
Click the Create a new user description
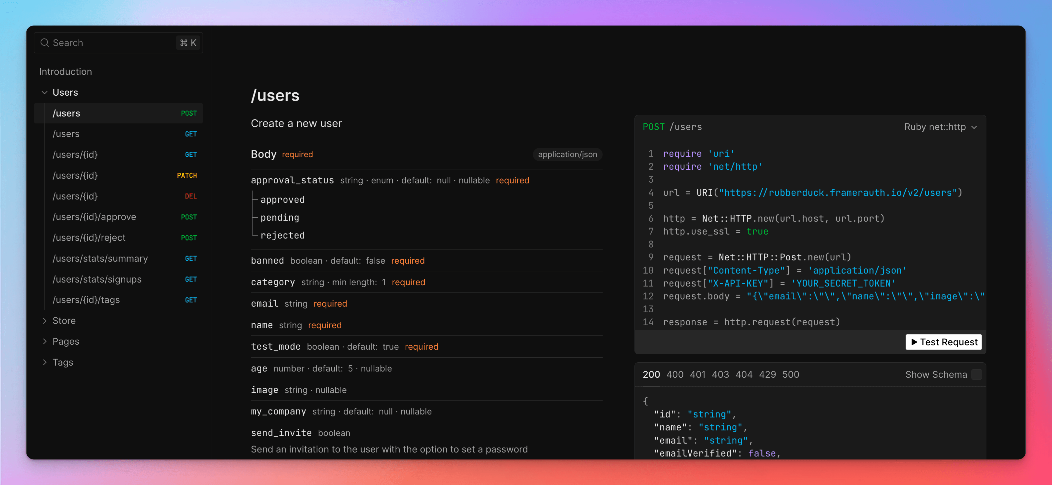tap(297, 124)
